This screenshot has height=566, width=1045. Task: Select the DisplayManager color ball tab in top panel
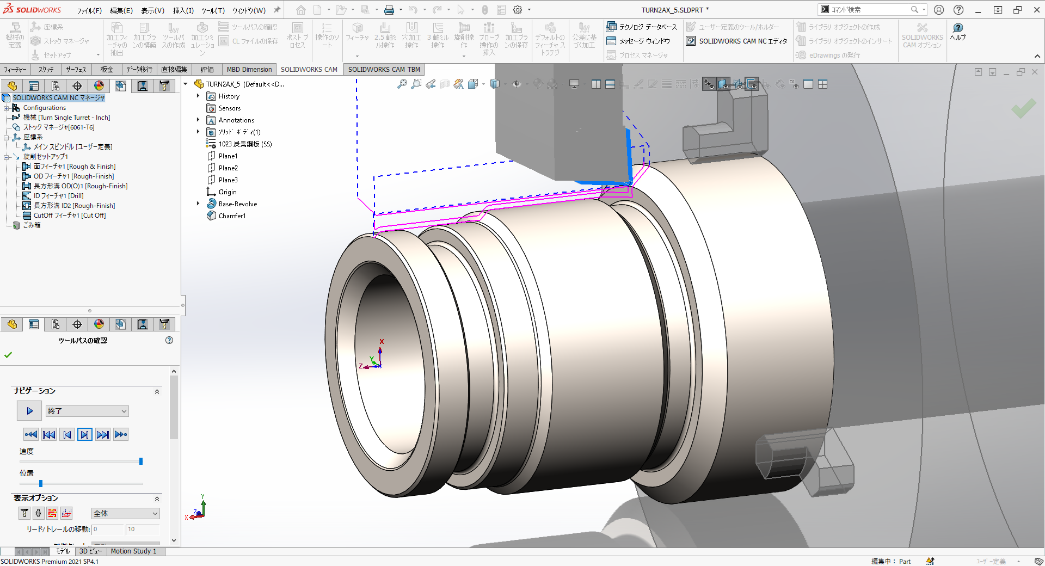99,85
